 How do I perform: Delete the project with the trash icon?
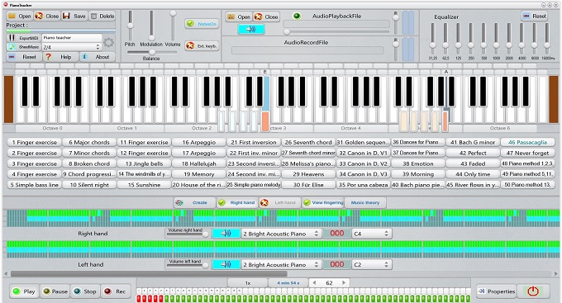point(102,17)
